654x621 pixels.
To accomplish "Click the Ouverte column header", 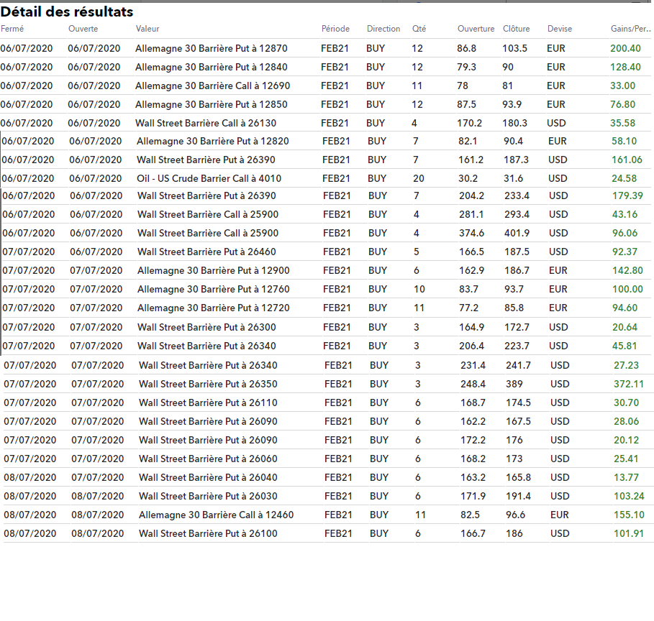I will pyautogui.click(x=83, y=29).
